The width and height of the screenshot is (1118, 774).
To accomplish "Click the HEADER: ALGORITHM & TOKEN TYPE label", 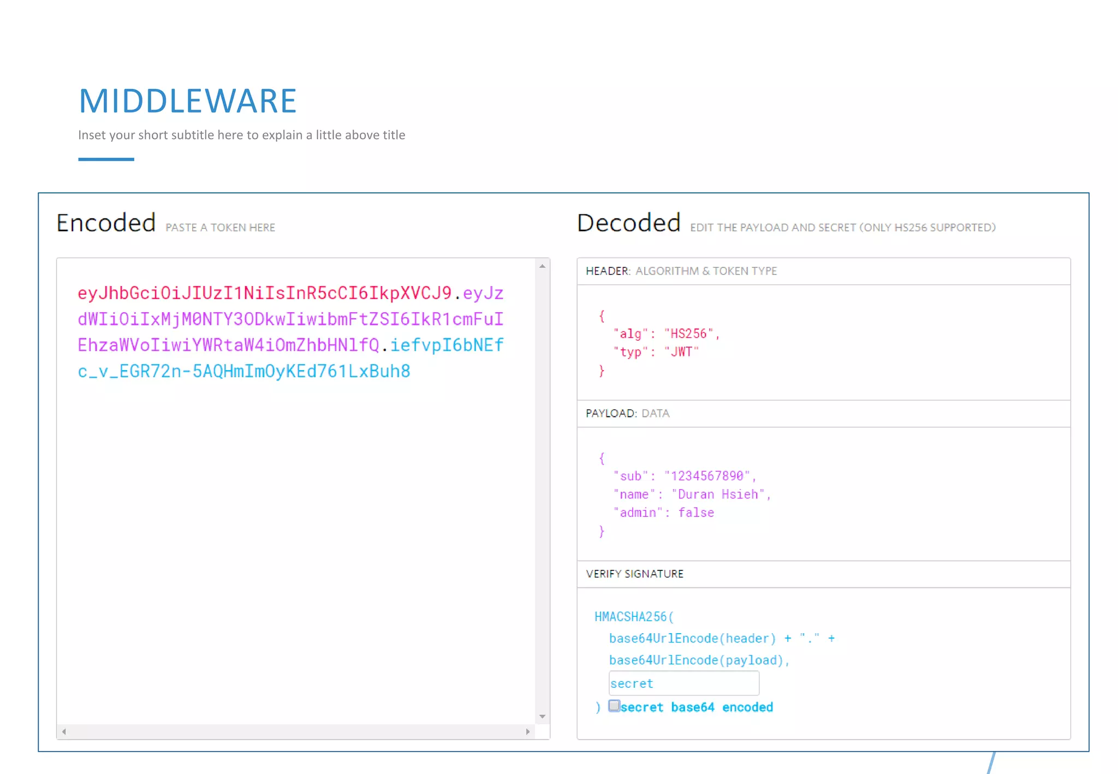I will point(681,271).
